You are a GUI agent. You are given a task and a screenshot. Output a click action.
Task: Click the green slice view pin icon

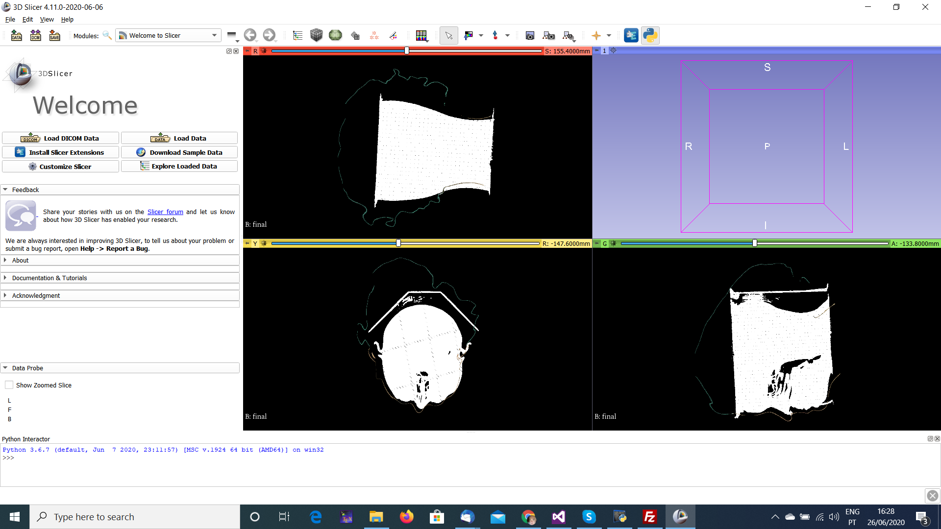[597, 243]
